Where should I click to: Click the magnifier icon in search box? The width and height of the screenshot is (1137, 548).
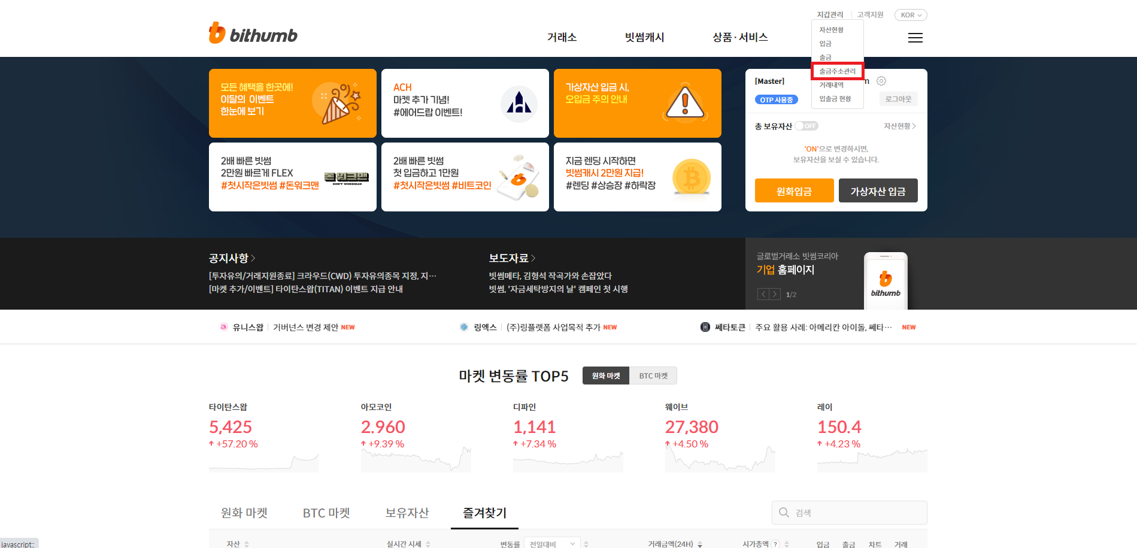[784, 513]
